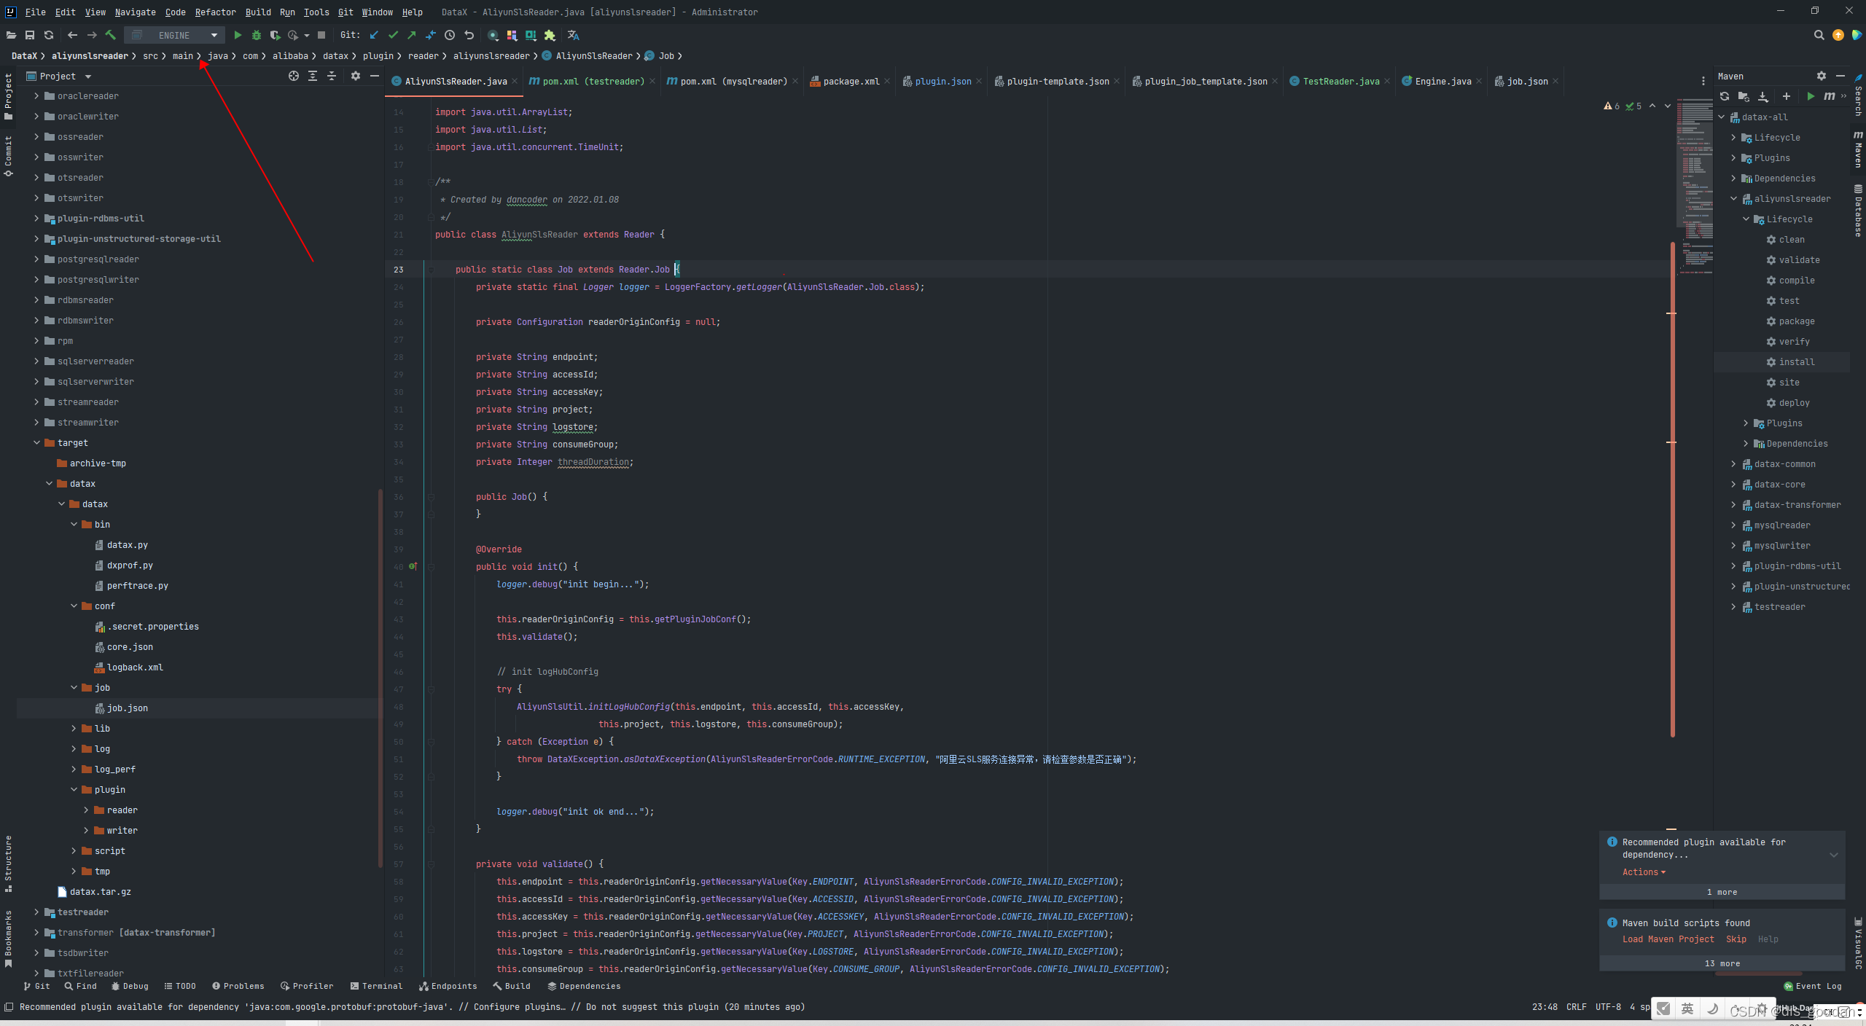Click the Run with Coverage icon

pos(275,35)
